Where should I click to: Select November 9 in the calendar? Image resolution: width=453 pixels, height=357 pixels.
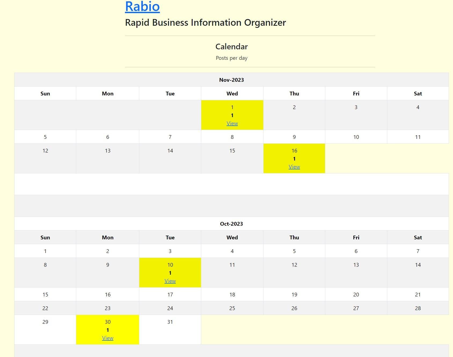coord(294,137)
